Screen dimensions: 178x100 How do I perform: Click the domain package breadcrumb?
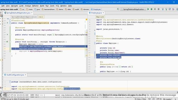point(85,9)
